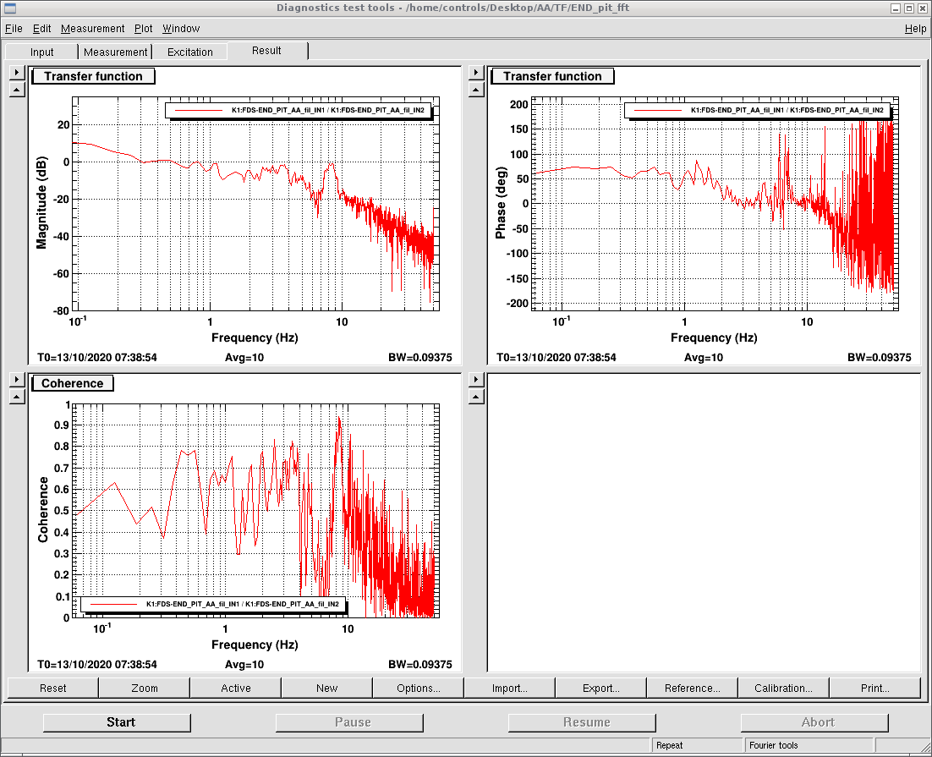Click the Print... button

point(875,688)
